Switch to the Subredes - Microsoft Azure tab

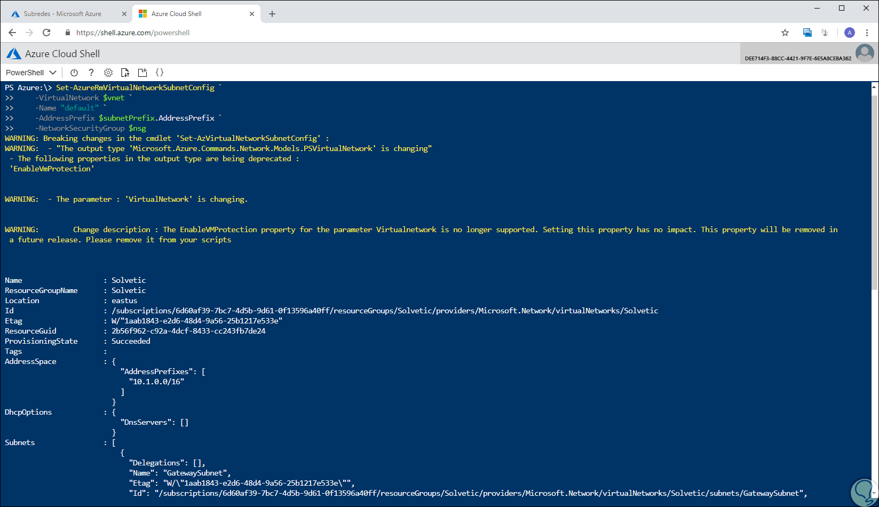coord(62,14)
